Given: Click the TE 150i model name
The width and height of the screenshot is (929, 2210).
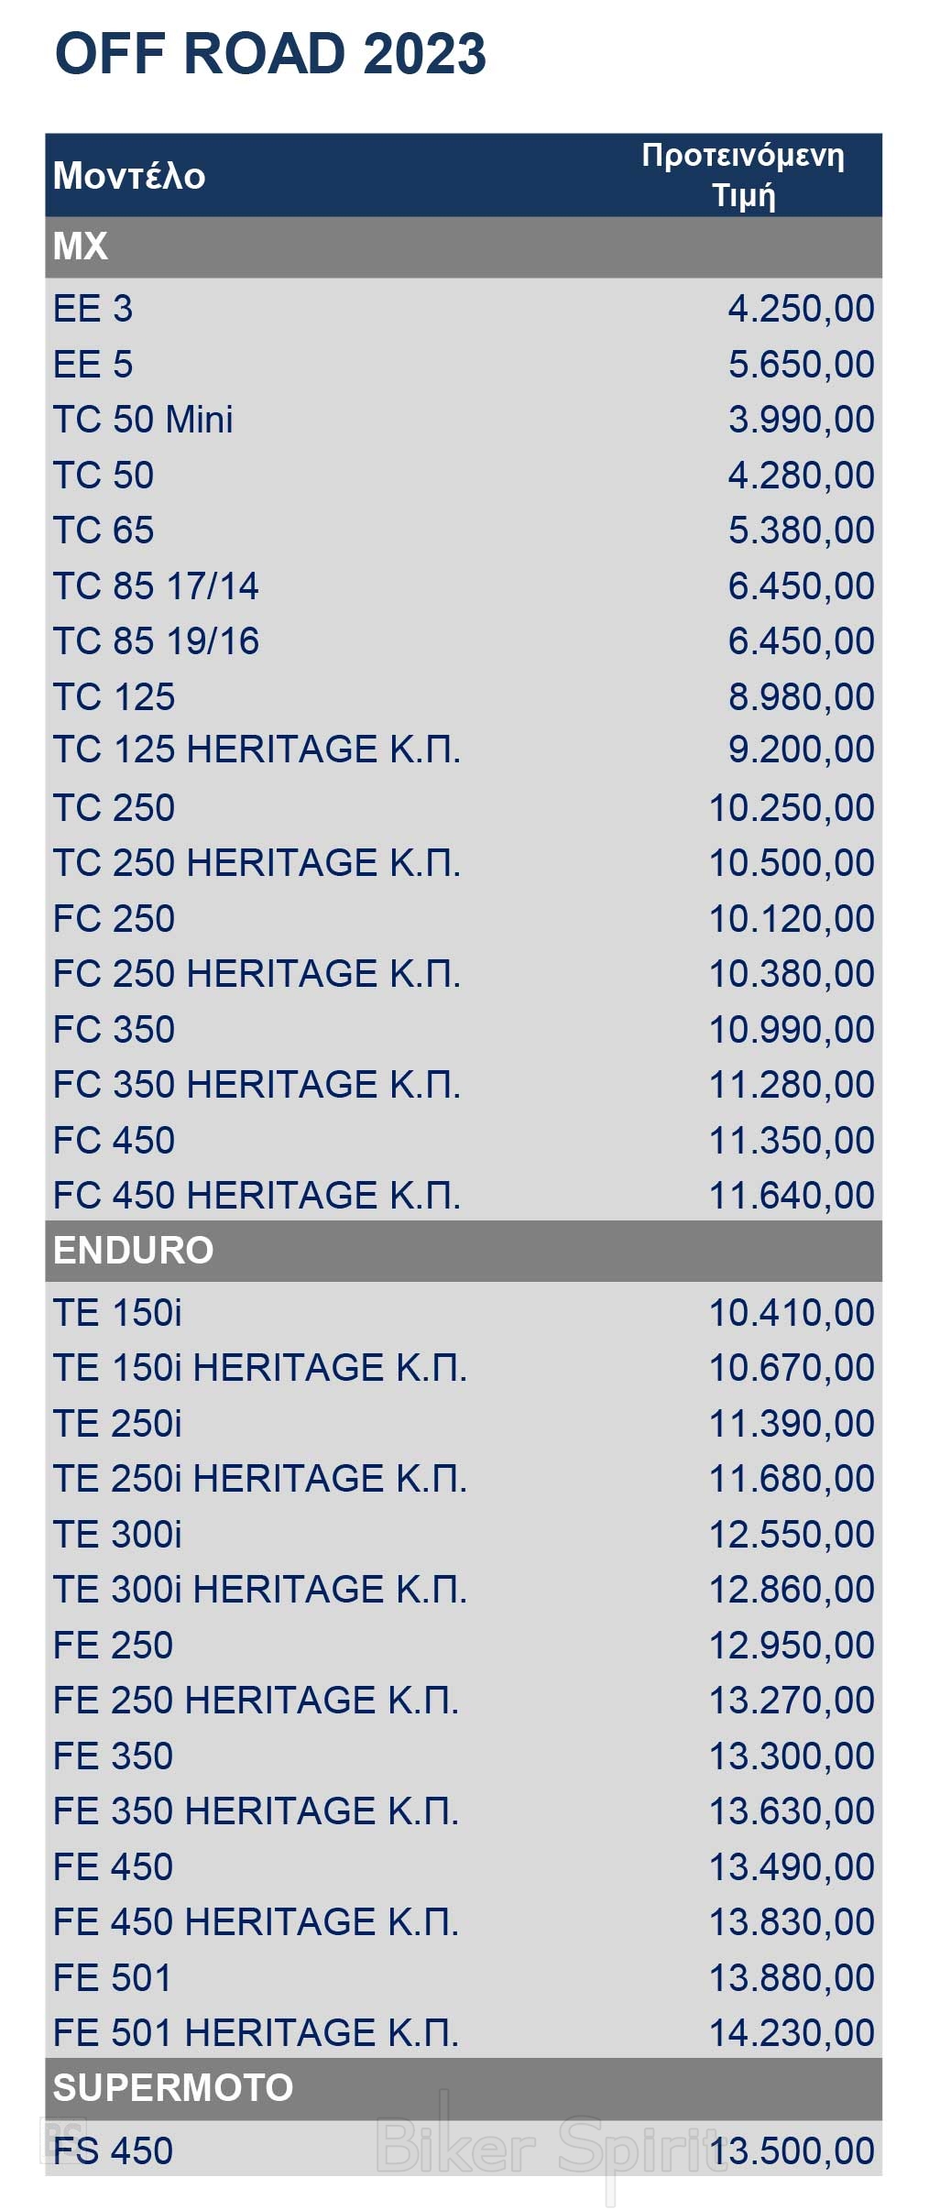Looking at the screenshot, I should pyautogui.click(x=117, y=1313).
